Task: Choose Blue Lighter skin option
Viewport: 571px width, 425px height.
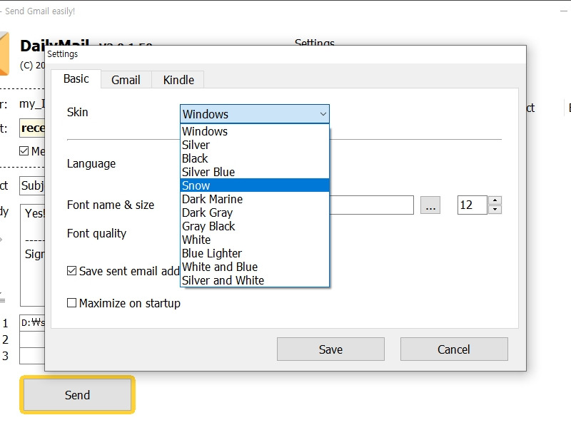Action: tap(255, 253)
